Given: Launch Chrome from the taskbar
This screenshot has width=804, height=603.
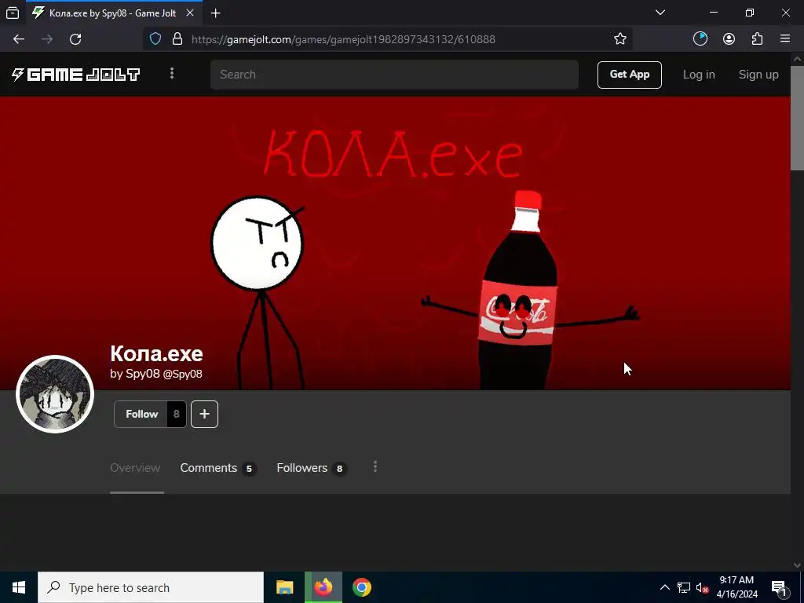Looking at the screenshot, I should pos(361,587).
